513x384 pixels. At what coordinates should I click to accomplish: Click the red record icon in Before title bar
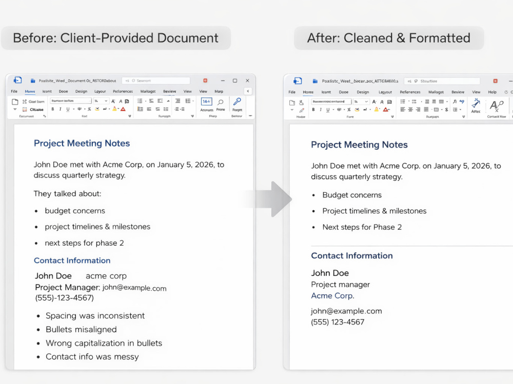(205, 80)
